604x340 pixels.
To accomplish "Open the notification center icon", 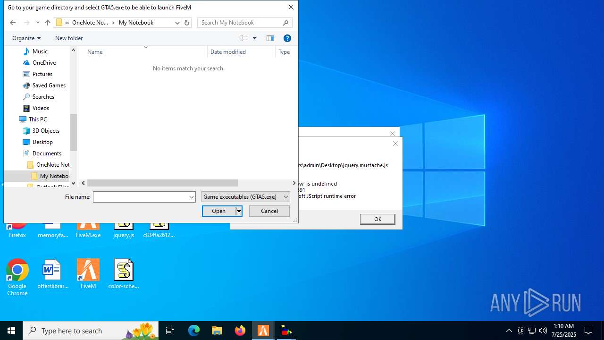I will (x=588, y=331).
